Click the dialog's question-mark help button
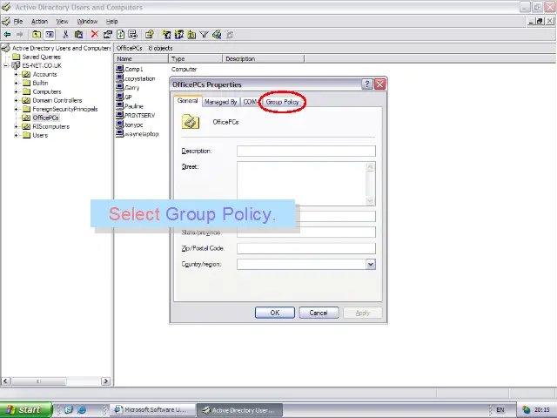 367,84
